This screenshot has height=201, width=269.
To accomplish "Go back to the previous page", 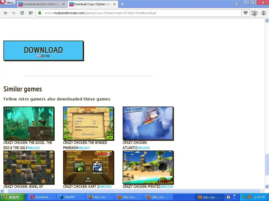I will coord(6,13).
